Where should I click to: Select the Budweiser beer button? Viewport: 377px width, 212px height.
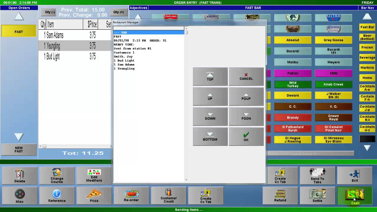tap(171, 17)
